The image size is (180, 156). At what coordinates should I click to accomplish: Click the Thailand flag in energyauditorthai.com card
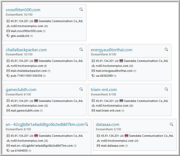pyautogui.click(x=121, y=61)
